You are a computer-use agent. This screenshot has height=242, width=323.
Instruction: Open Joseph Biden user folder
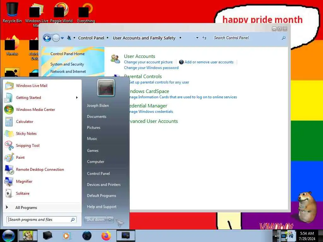(98, 105)
